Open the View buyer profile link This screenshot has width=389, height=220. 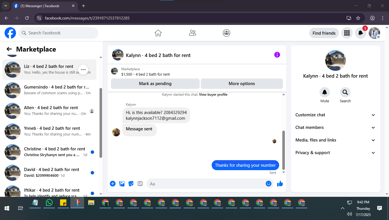point(213,95)
